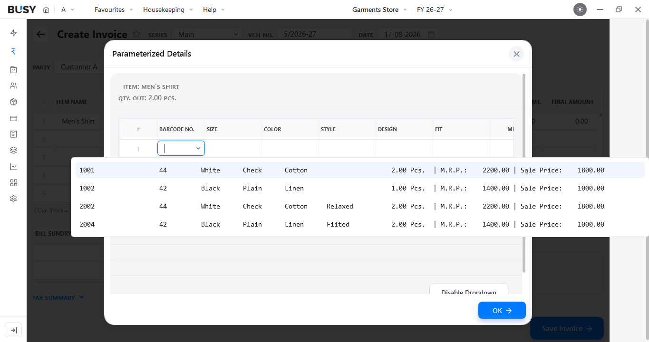Select barcode 1002 Black Plain Linen
This screenshot has height=342, width=649.
pyautogui.click(x=360, y=188)
